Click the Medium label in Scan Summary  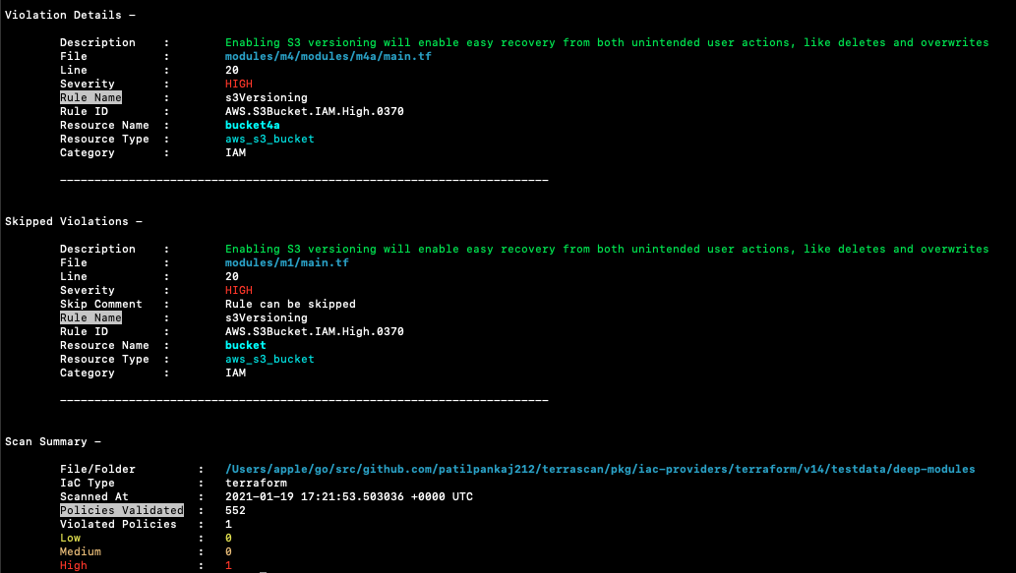[x=81, y=551]
